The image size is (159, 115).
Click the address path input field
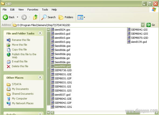[x=77, y=25]
